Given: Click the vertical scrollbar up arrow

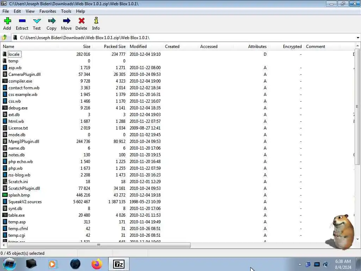Looking at the screenshot, I should point(357,46).
